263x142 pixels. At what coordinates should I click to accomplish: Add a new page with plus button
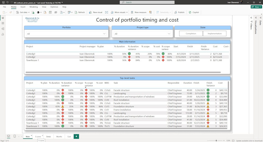point(76,136)
